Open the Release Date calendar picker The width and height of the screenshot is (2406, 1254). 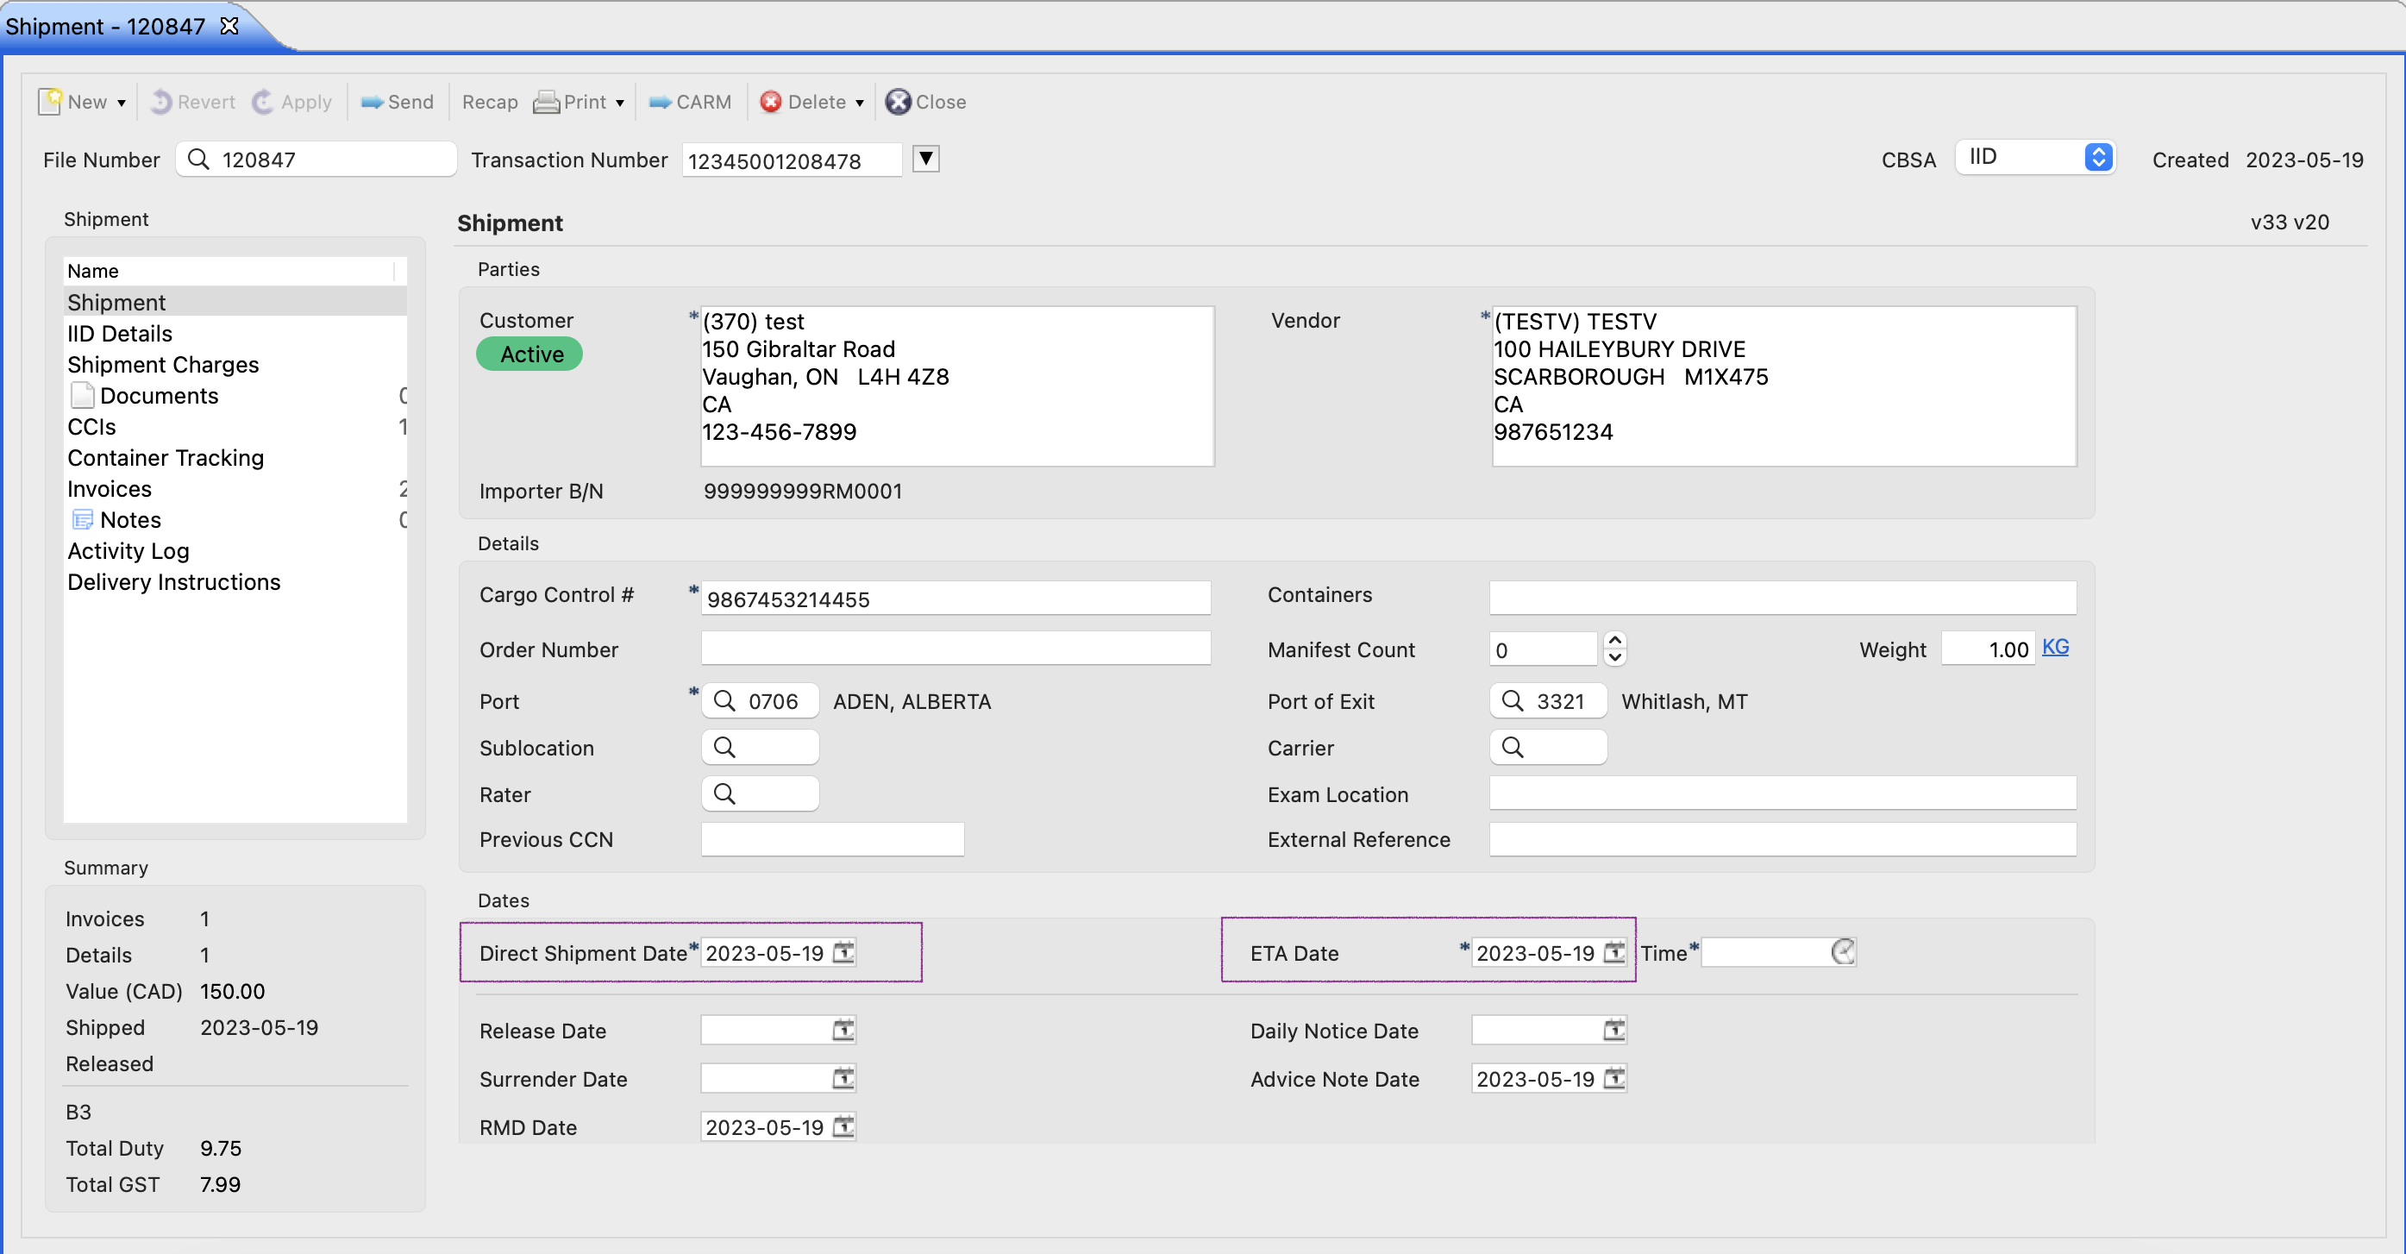843,1030
